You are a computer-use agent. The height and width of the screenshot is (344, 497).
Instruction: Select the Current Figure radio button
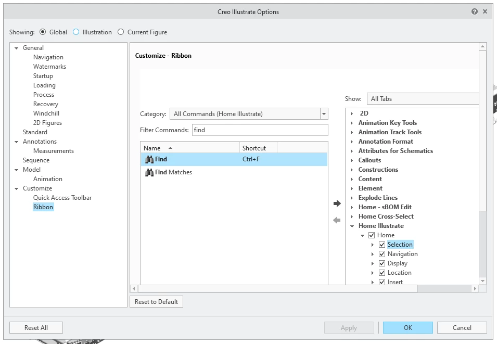tap(121, 32)
